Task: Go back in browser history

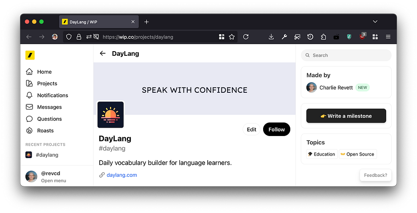Action: pyautogui.click(x=29, y=37)
